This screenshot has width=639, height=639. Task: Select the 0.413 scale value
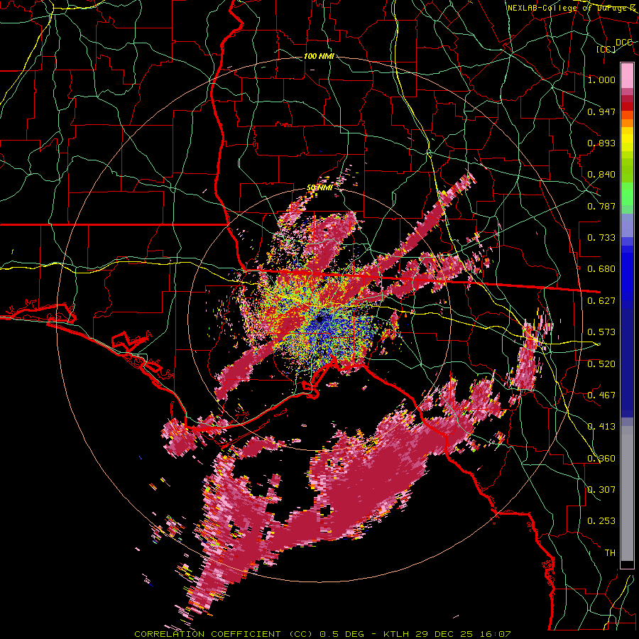coord(601,427)
